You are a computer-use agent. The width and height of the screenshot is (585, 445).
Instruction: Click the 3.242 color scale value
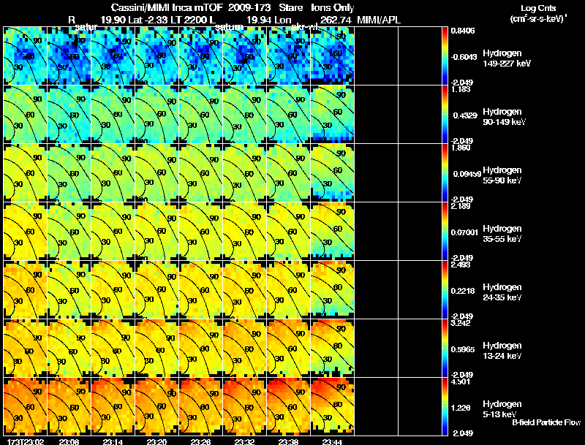(461, 324)
